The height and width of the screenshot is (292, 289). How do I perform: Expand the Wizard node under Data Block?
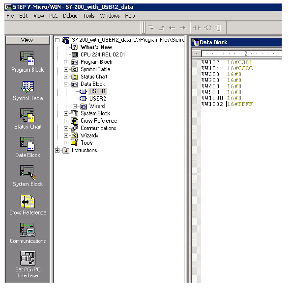pyautogui.click(x=75, y=106)
